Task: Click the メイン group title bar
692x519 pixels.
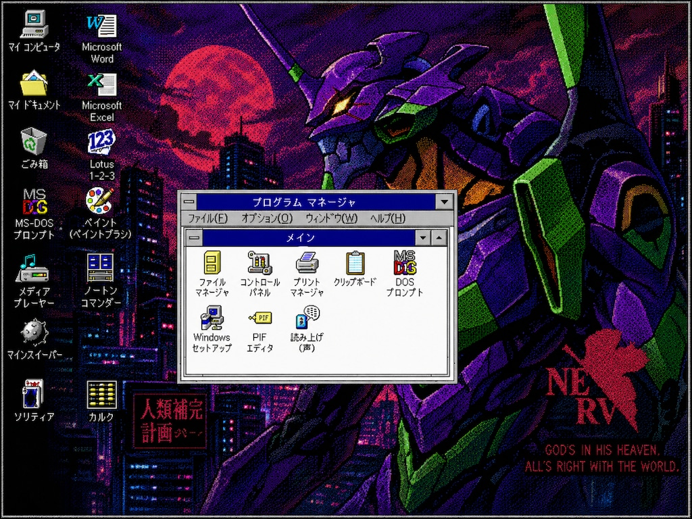Action: 309,238
